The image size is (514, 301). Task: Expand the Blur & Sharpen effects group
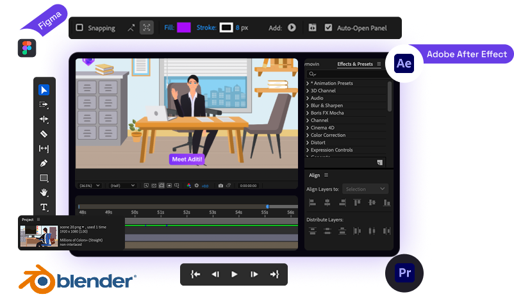327,106
